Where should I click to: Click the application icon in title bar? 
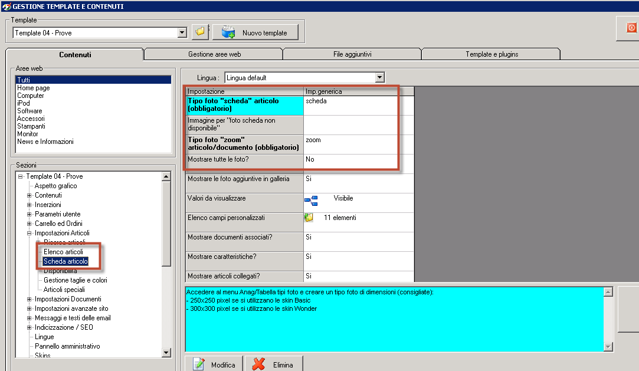[x=6, y=6]
